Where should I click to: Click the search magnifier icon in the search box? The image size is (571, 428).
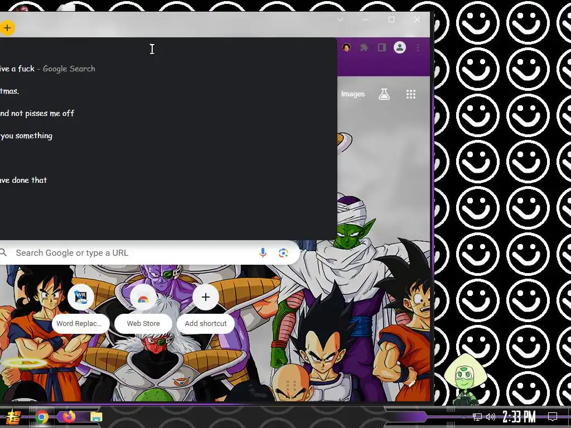3,252
